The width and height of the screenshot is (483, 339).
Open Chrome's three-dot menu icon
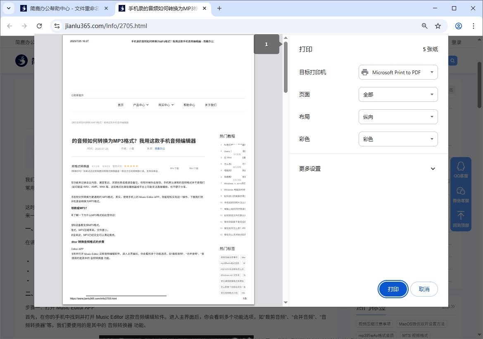tap(473, 26)
